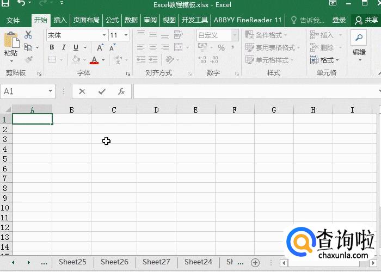Toggle Wrap Text icon
The image size is (381, 272).
pos(179,35)
